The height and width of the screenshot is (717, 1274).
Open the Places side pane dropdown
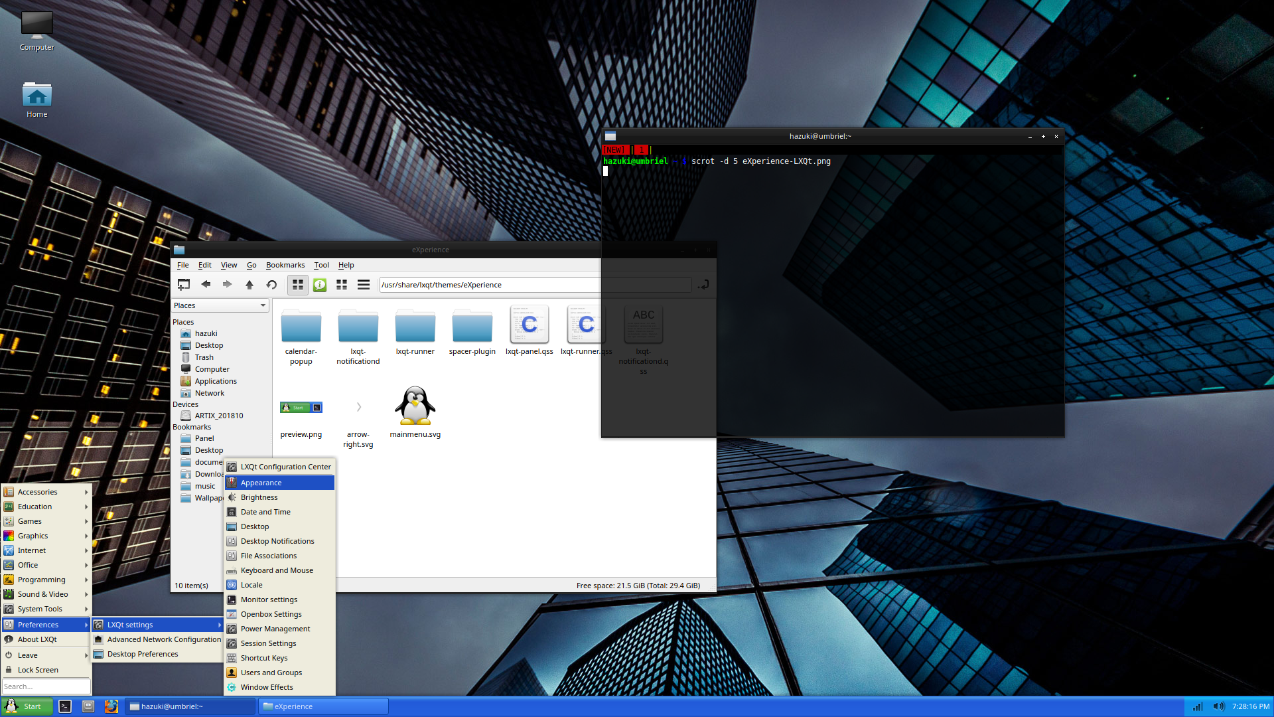[220, 305]
